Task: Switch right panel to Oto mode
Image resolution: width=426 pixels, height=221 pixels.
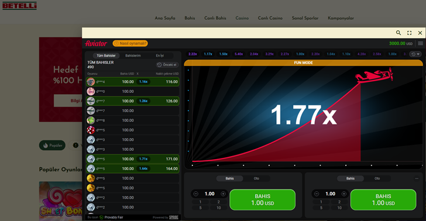Action: [x=377, y=179]
